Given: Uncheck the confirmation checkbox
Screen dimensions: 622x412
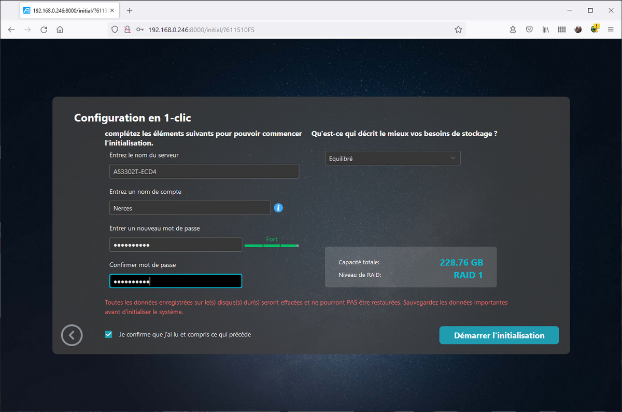Looking at the screenshot, I should tap(108, 334).
